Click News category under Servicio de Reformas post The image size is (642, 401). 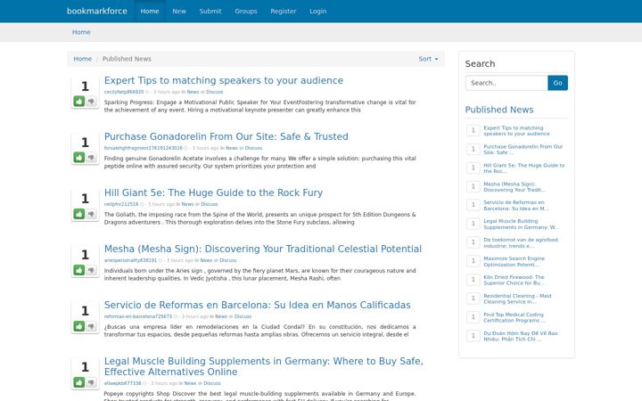[x=221, y=316]
